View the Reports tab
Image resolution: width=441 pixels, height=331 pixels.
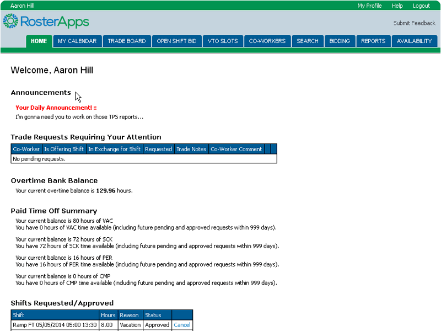point(373,41)
